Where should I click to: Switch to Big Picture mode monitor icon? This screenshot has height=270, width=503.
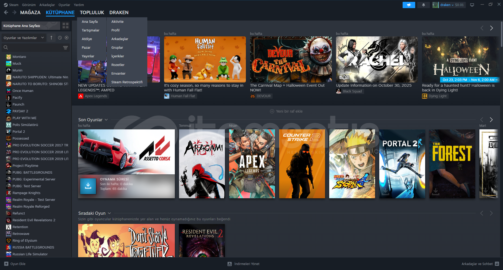pyautogui.click(x=472, y=5)
